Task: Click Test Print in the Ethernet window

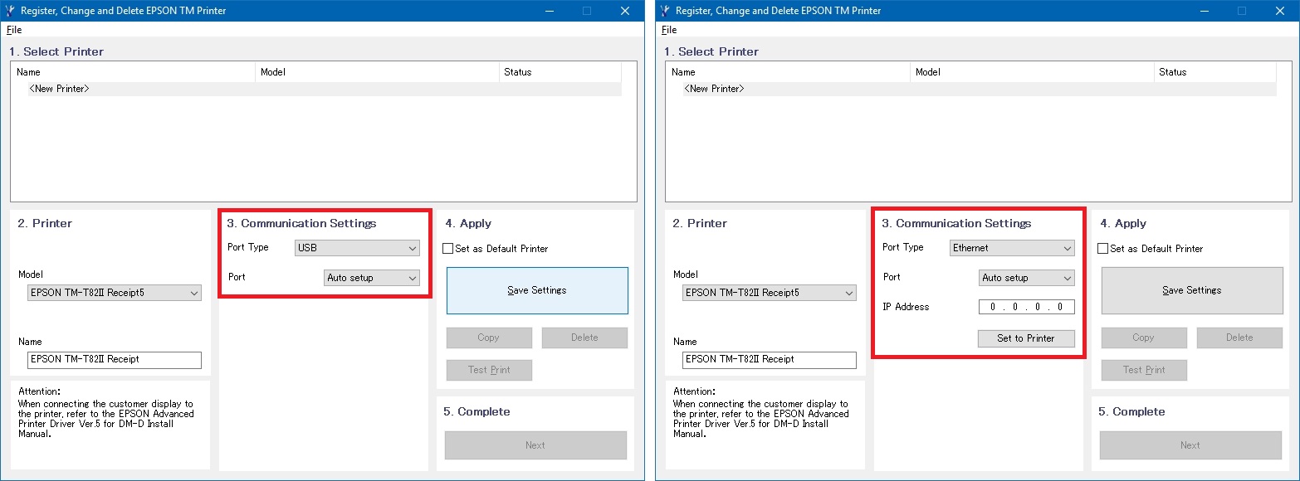Action: [x=1144, y=370]
